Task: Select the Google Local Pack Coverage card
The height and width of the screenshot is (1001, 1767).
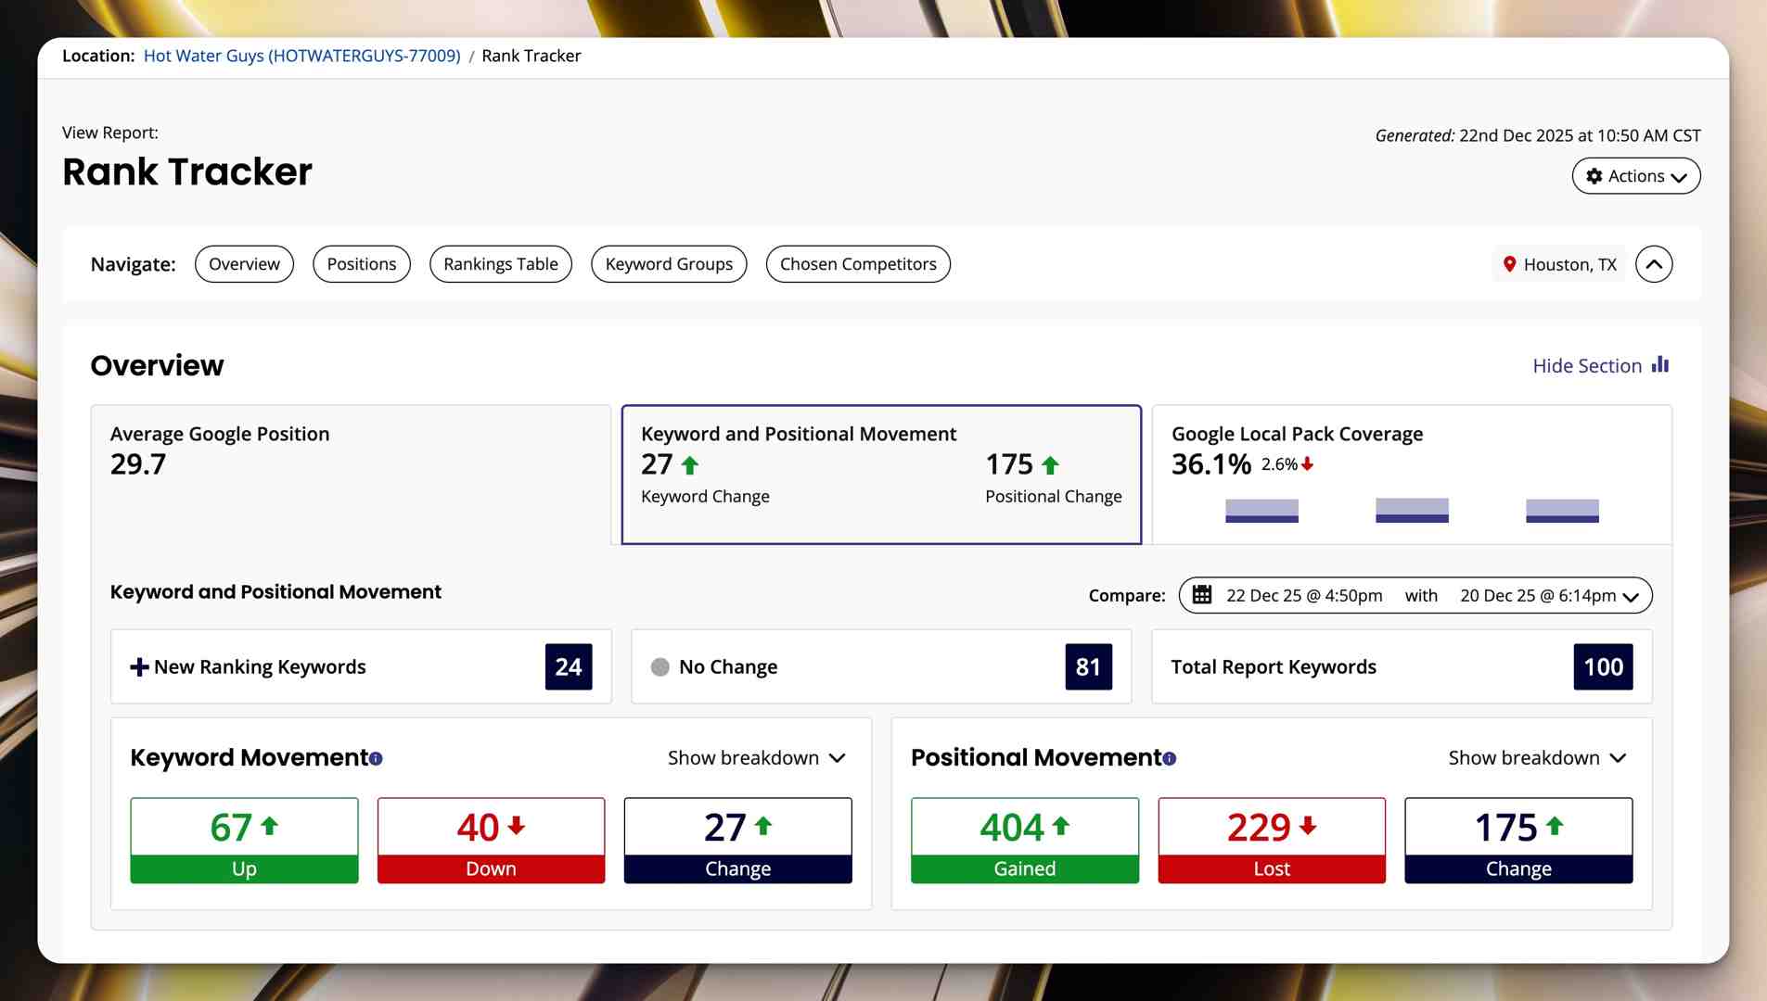Action: tap(1411, 474)
